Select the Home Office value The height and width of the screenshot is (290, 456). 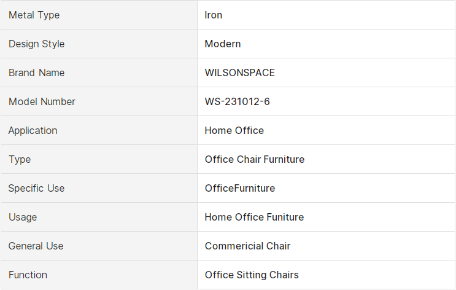(x=234, y=130)
